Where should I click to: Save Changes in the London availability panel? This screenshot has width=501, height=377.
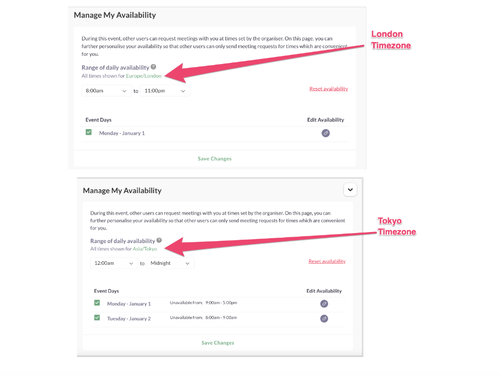coord(214,158)
